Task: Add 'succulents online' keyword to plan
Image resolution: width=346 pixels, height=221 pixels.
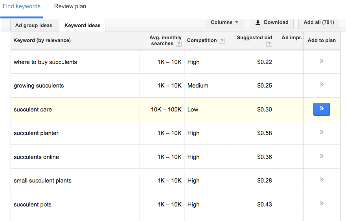Action: click(322, 156)
